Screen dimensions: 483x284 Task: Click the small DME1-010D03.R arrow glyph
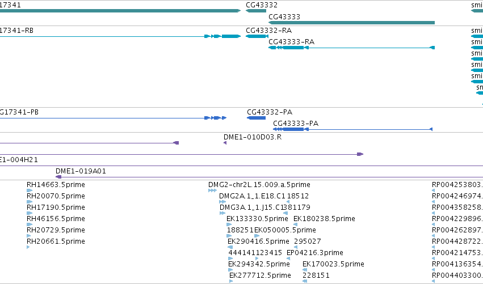click(225, 143)
